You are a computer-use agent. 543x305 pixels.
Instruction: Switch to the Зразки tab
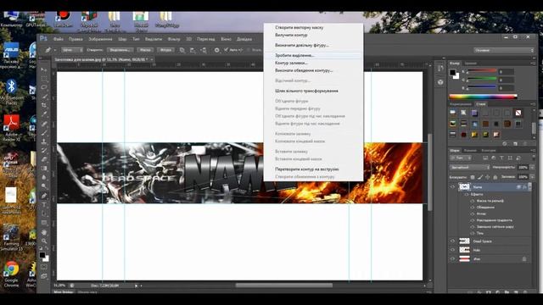470,64
